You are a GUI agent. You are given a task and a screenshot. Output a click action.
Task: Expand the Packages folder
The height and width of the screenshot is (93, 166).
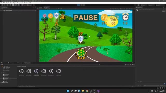click(1, 83)
